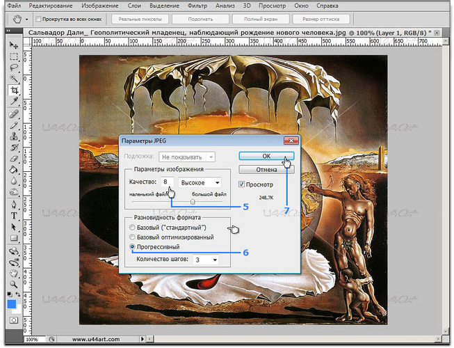Open the 'Анализ' menu
The width and height of the screenshot is (454, 348).
point(225,6)
